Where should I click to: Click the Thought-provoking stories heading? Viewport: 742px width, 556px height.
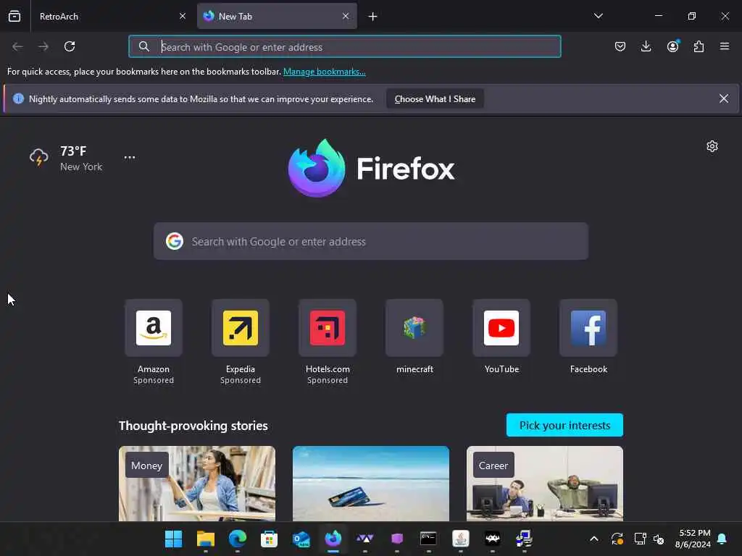pos(193,426)
